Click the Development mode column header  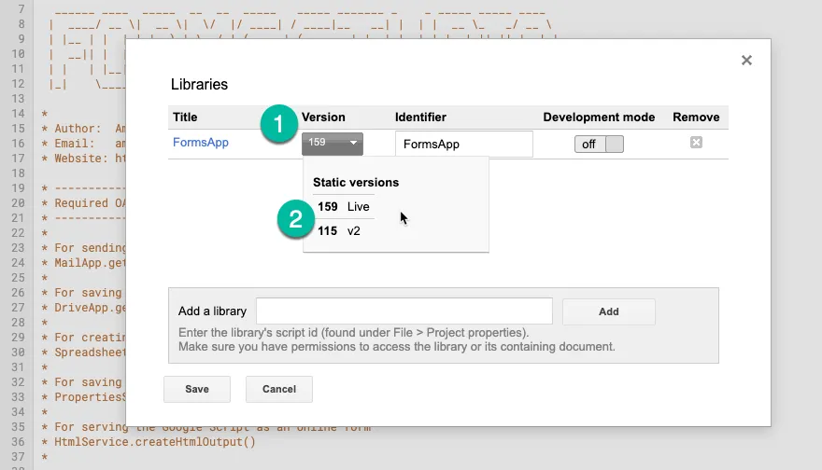click(599, 117)
